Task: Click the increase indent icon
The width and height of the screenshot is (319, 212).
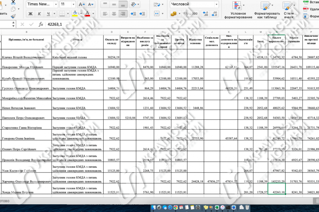Action: [x=142, y=14]
